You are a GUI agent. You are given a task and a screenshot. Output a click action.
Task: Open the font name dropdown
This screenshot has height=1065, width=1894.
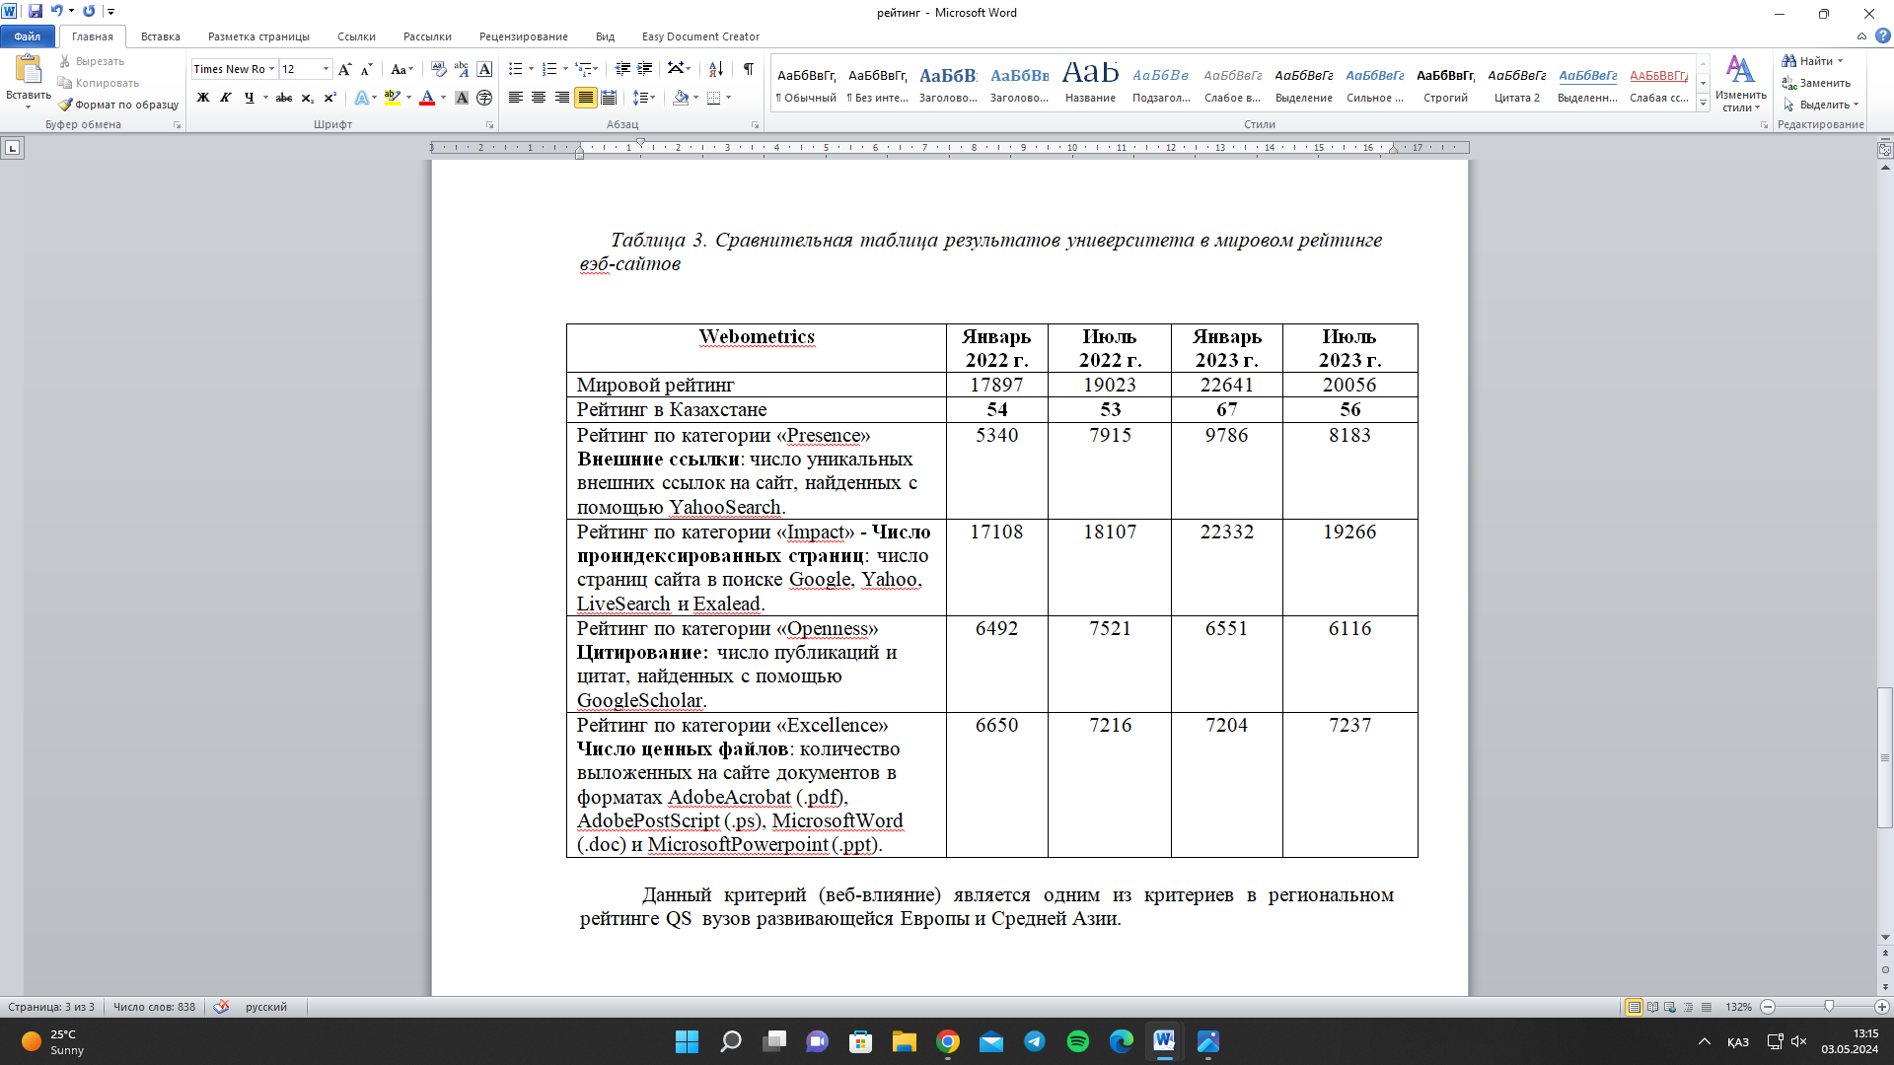click(x=271, y=69)
